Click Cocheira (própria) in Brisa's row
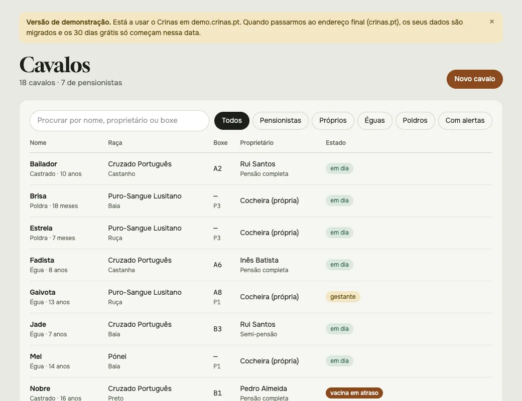 tap(270, 200)
